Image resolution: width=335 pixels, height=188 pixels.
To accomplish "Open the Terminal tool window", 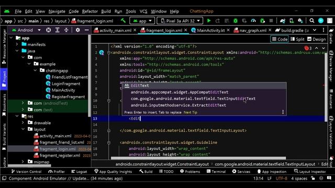I will 216,171.
